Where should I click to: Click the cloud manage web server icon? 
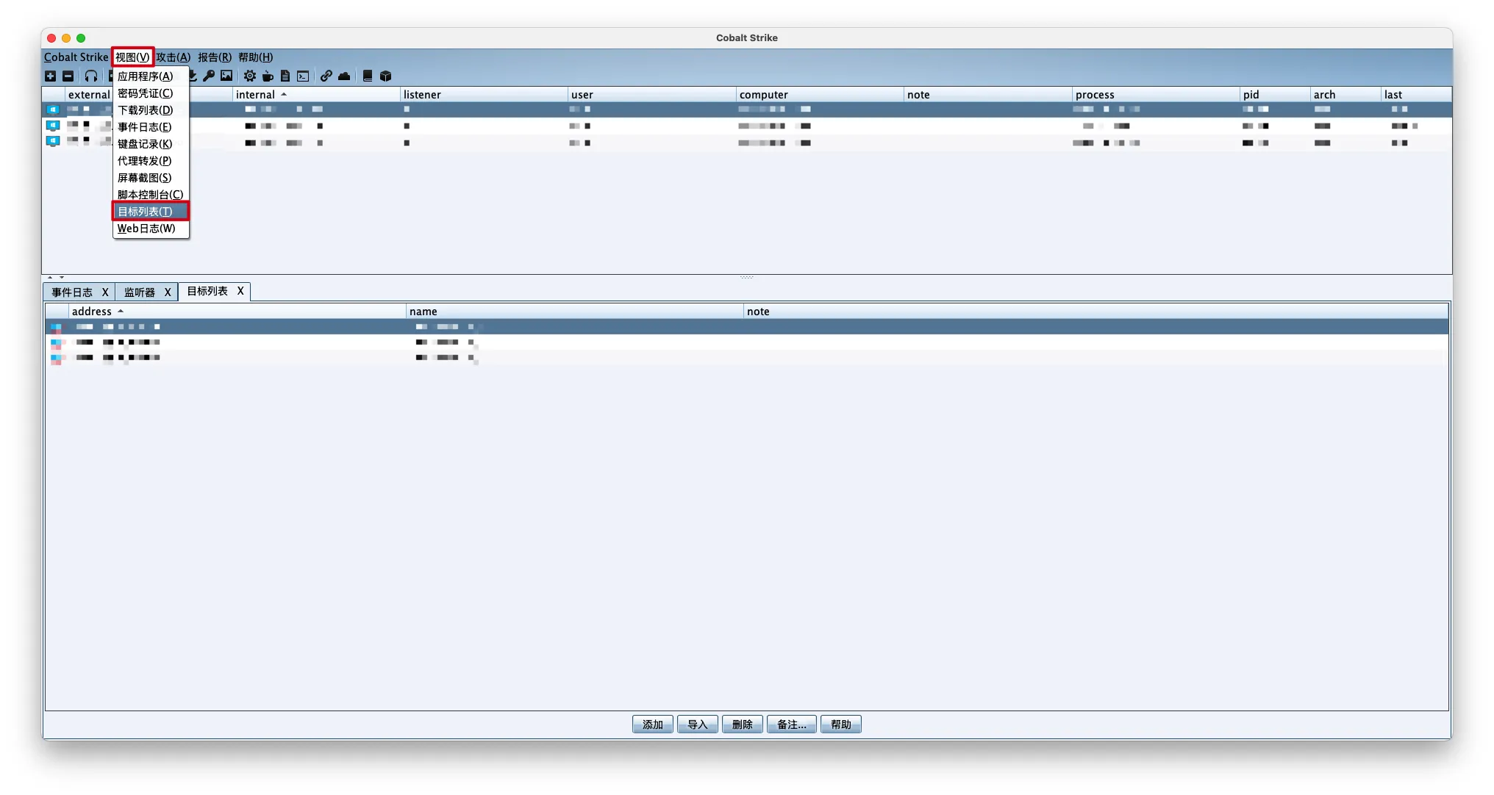coord(344,76)
